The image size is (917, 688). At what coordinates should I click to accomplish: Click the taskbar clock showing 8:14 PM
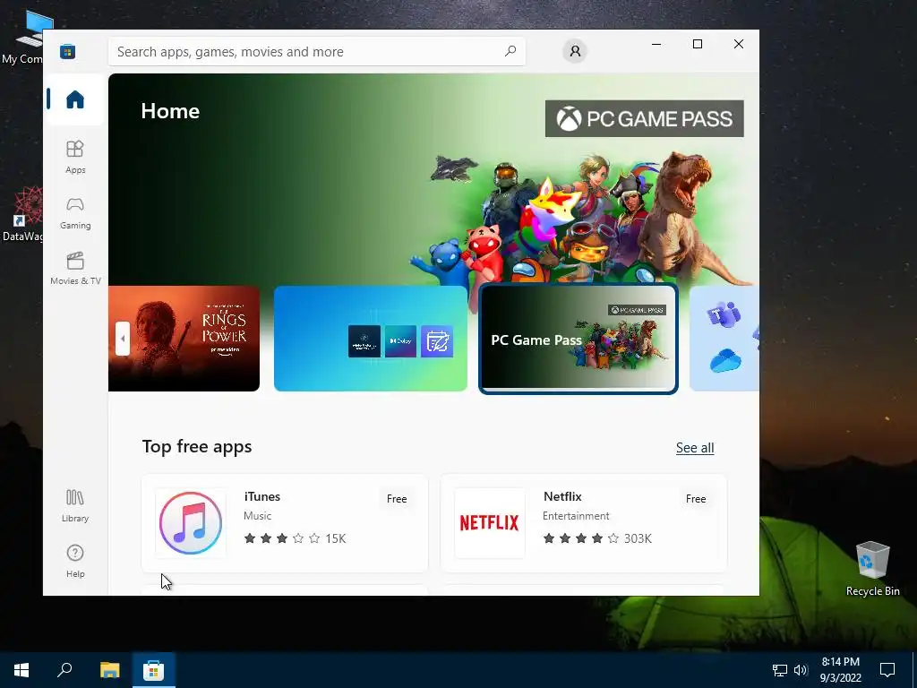point(840,670)
